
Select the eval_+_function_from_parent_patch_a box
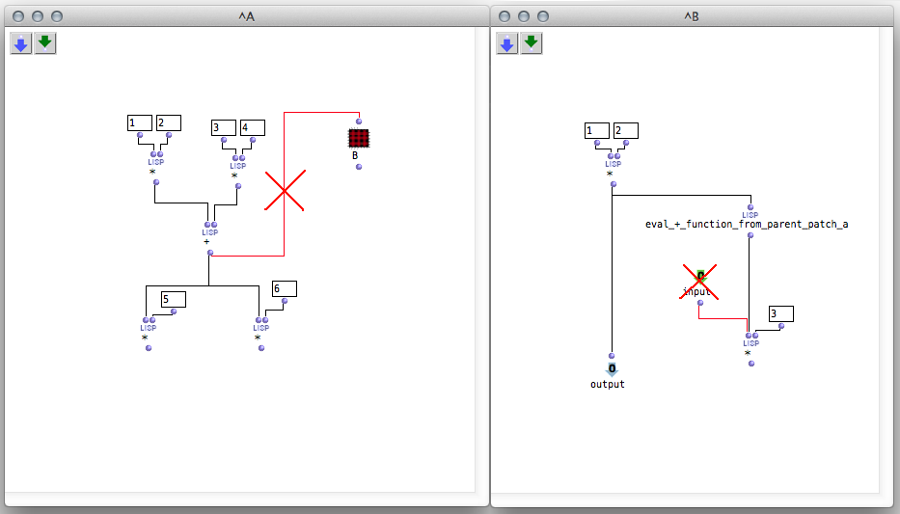click(x=747, y=220)
